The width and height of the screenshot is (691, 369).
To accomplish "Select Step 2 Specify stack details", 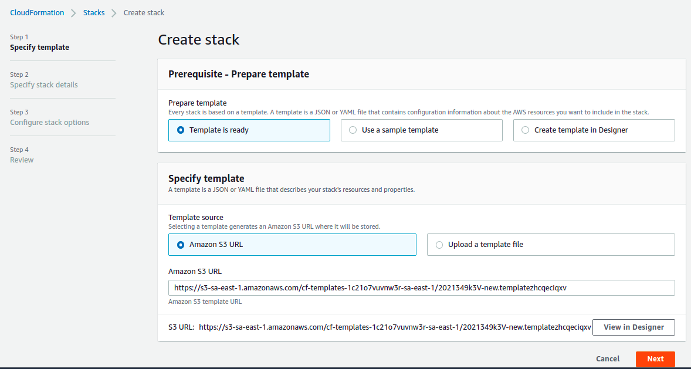I will (x=44, y=80).
